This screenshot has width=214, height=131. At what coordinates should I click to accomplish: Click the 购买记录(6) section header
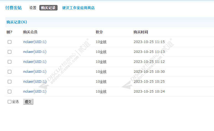coord(17,22)
